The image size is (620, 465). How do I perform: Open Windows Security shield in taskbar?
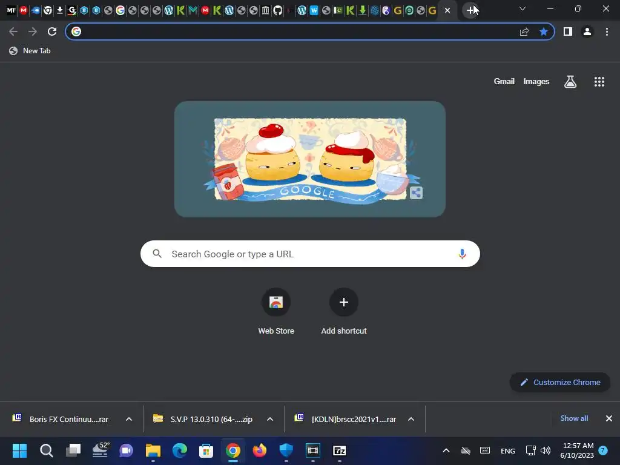point(286,450)
